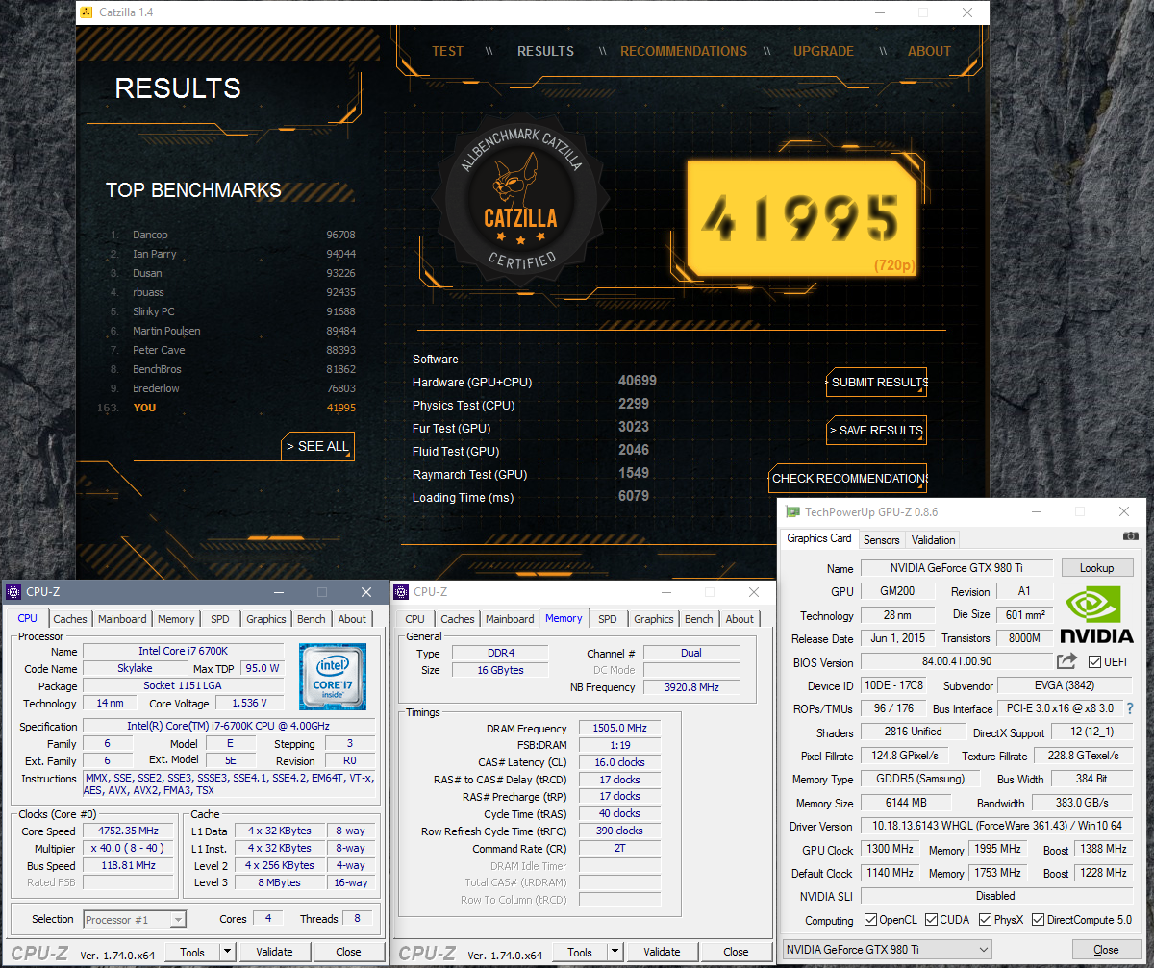Click Validate button in Memory CPU-Z window
Screen dimensions: 1154x968
click(x=662, y=952)
